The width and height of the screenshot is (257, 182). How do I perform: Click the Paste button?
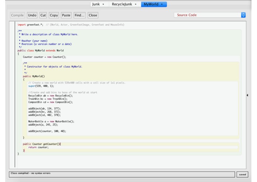pos(66,15)
